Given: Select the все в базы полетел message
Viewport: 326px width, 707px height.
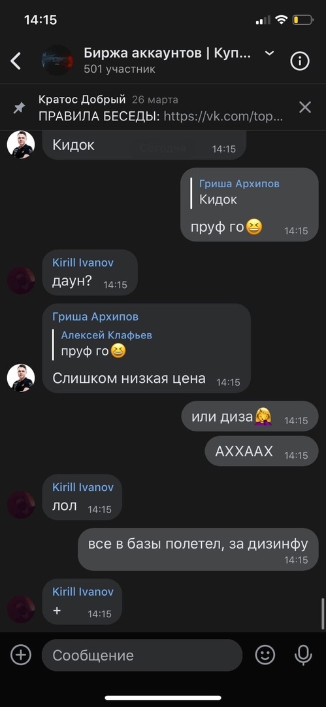Looking at the screenshot, I should (198, 549).
